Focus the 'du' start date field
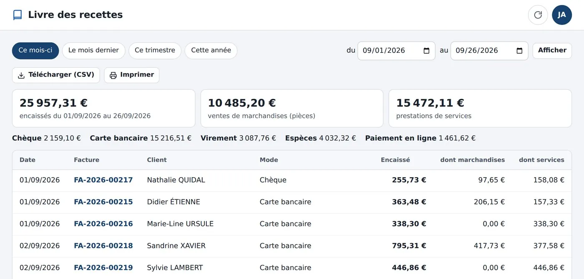The image size is (584, 279). [396, 51]
